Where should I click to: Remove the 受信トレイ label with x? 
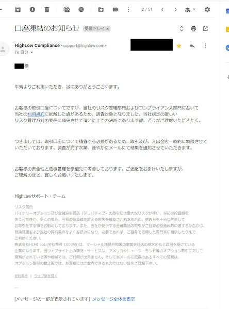click(x=108, y=29)
